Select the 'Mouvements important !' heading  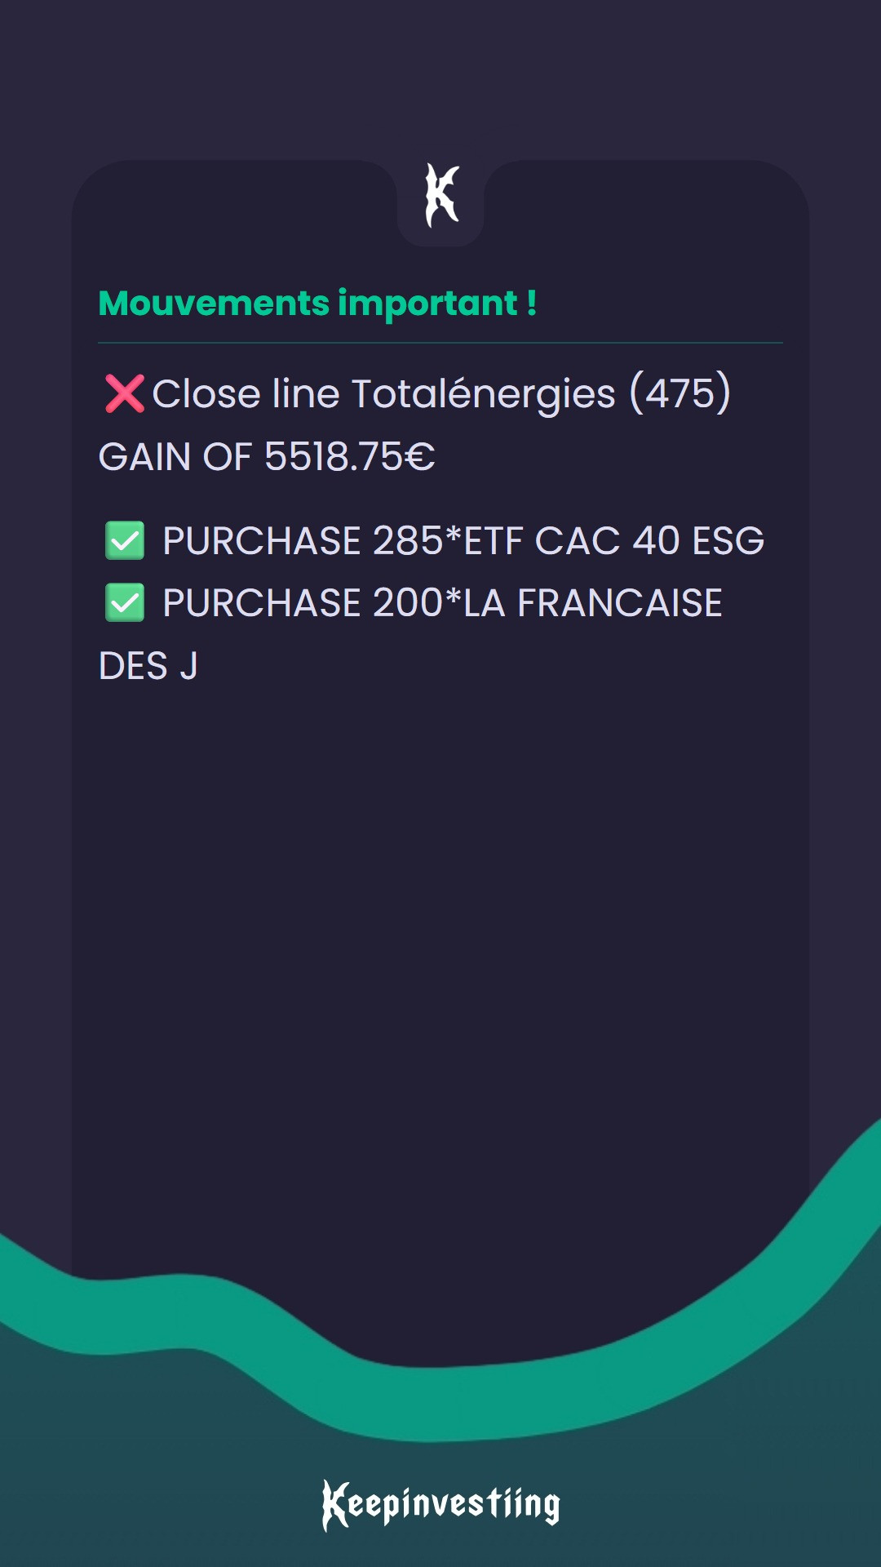317,304
